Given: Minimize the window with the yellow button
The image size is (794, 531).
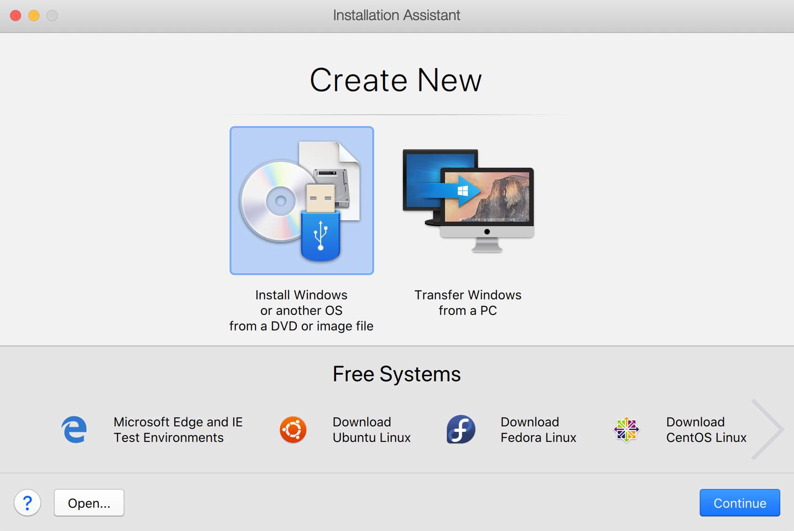Looking at the screenshot, I should (x=34, y=16).
